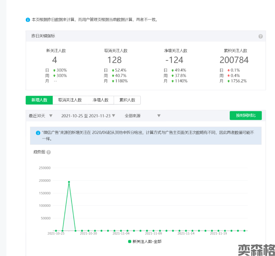This screenshot has height=256, width=275.
Task: Expand the 全部来源 source dropdown
Action: point(143,116)
